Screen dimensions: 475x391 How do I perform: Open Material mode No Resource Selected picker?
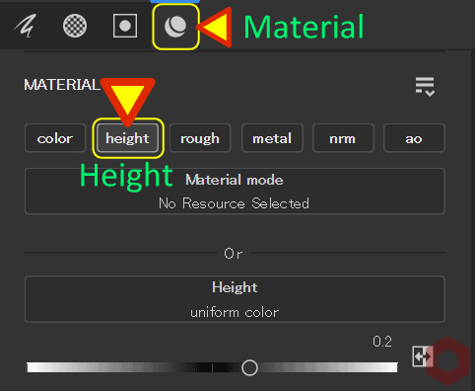coord(235,192)
